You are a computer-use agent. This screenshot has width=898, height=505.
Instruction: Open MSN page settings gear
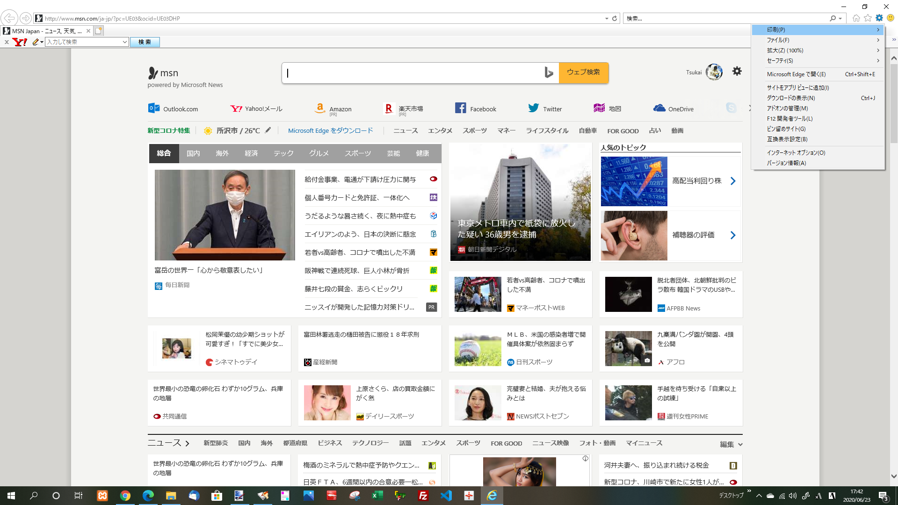tap(737, 71)
